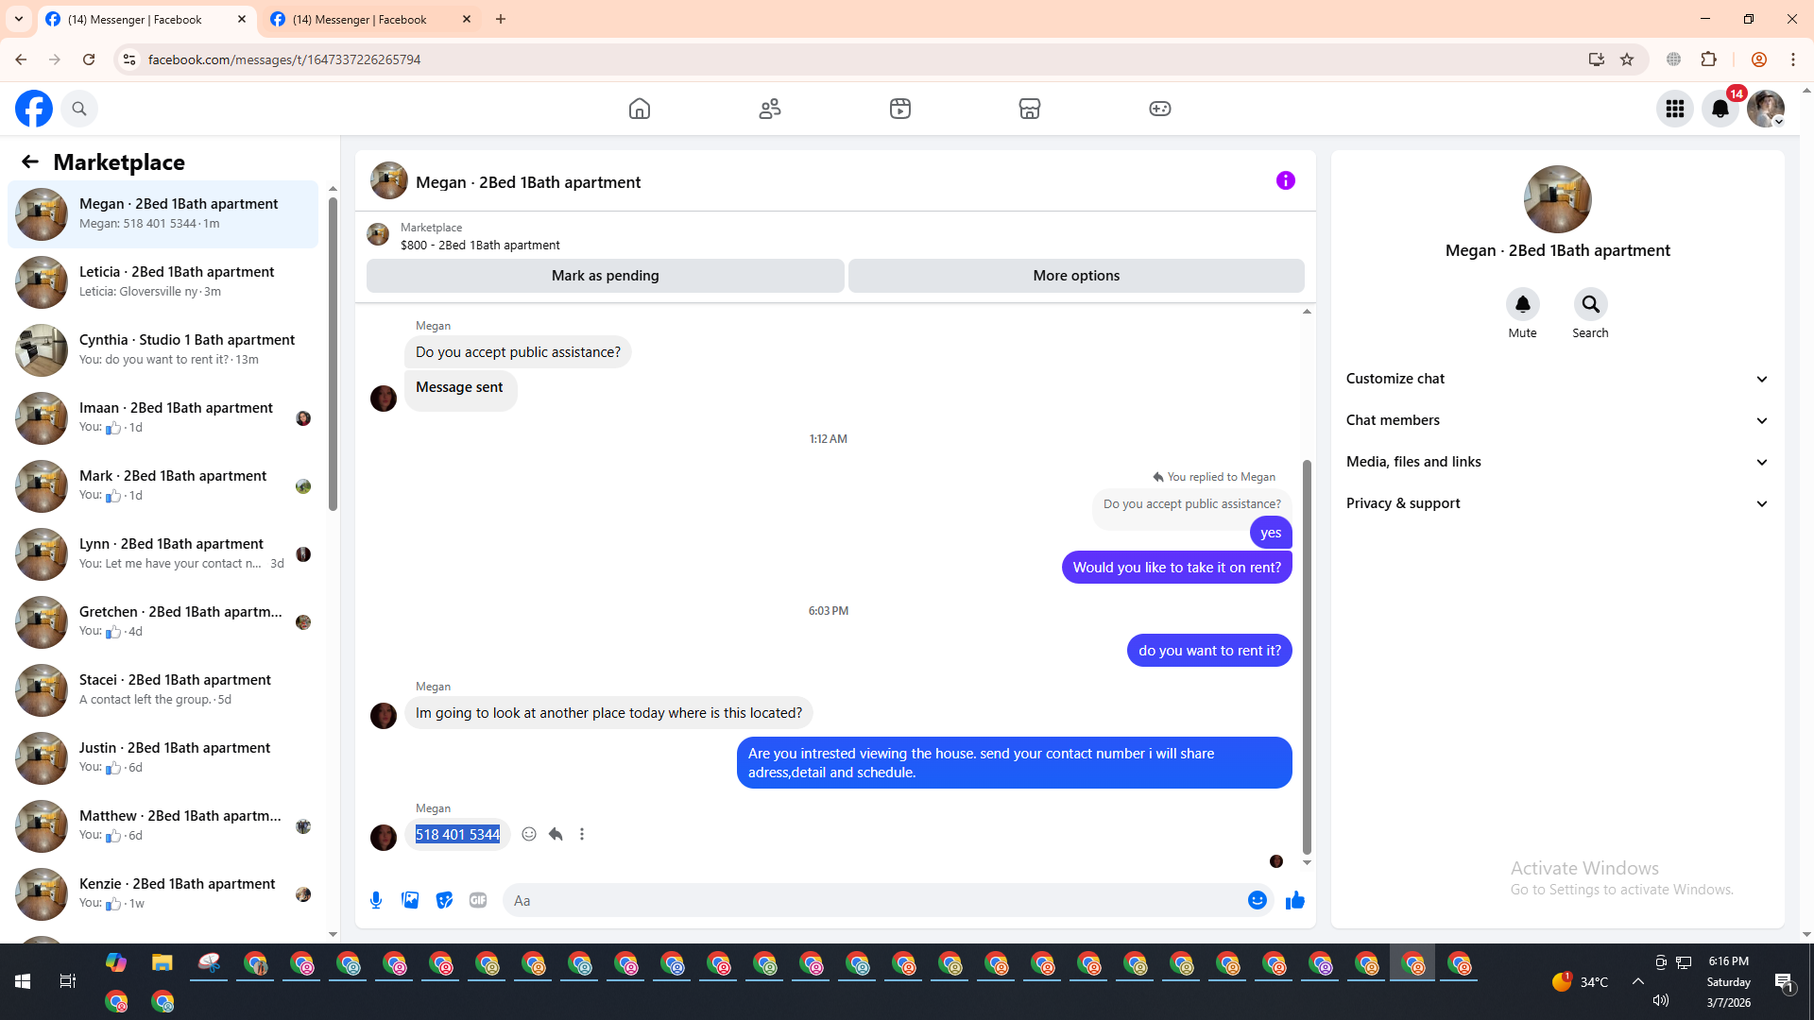
Task: Open emoji picker in message box
Action: [1257, 900]
